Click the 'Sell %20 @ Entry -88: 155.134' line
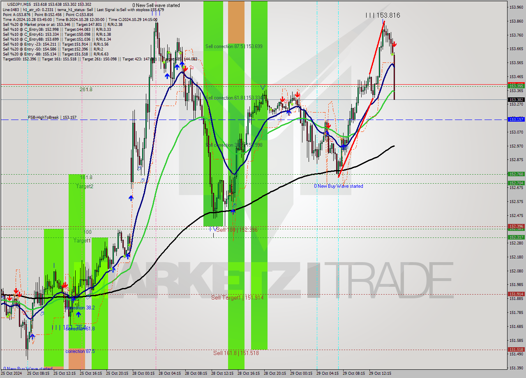Viewport: 526px width, 378px height. click(x=55, y=54)
